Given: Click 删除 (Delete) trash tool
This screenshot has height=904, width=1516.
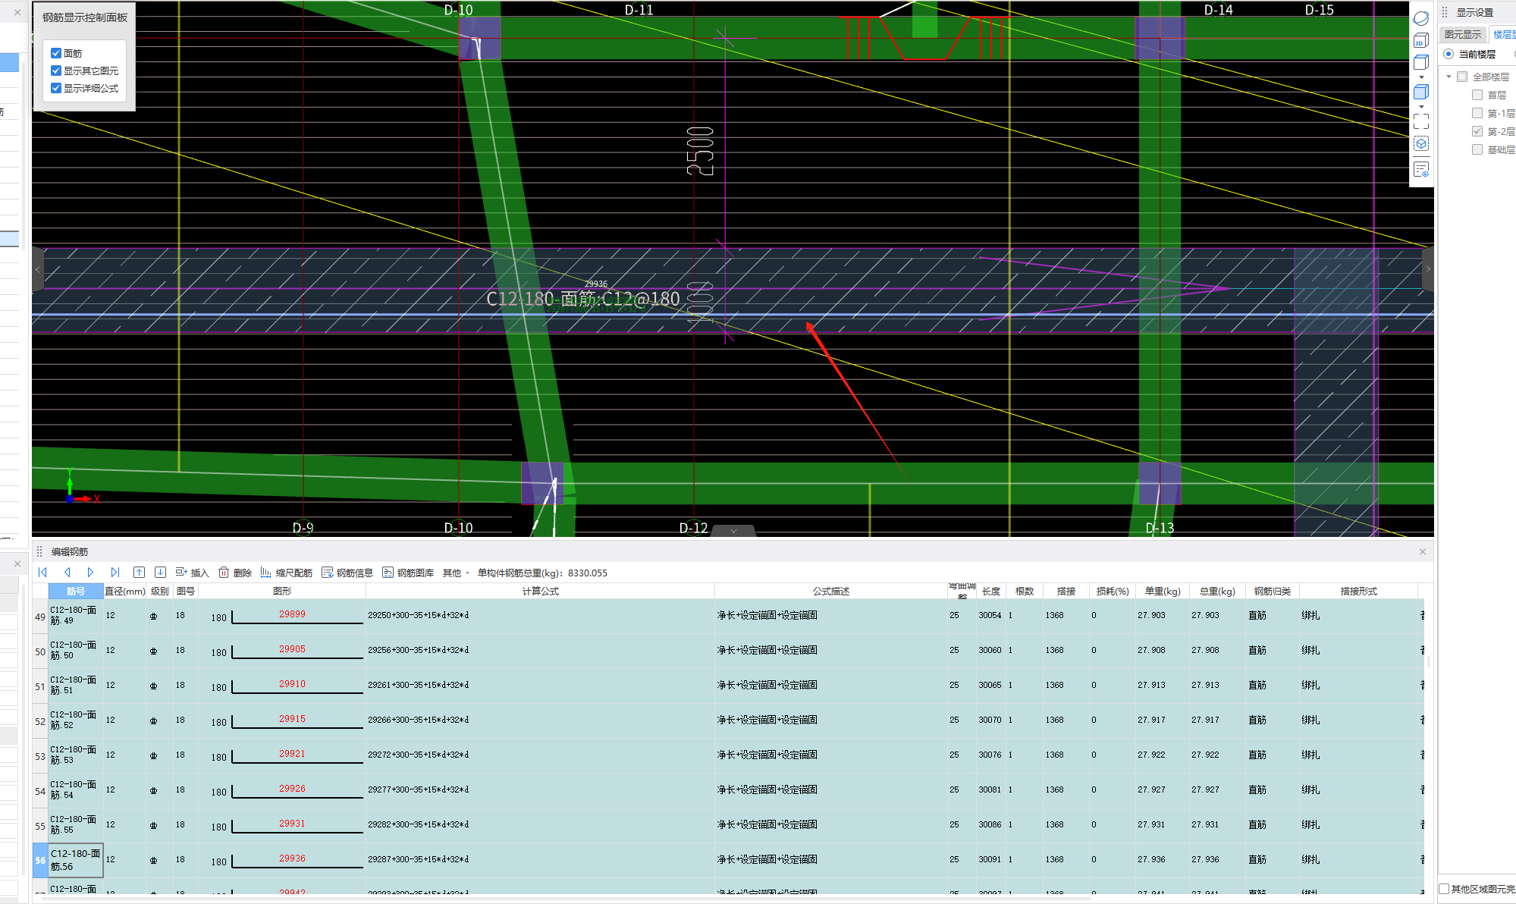Looking at the screenshot, I should coord(235,573).
